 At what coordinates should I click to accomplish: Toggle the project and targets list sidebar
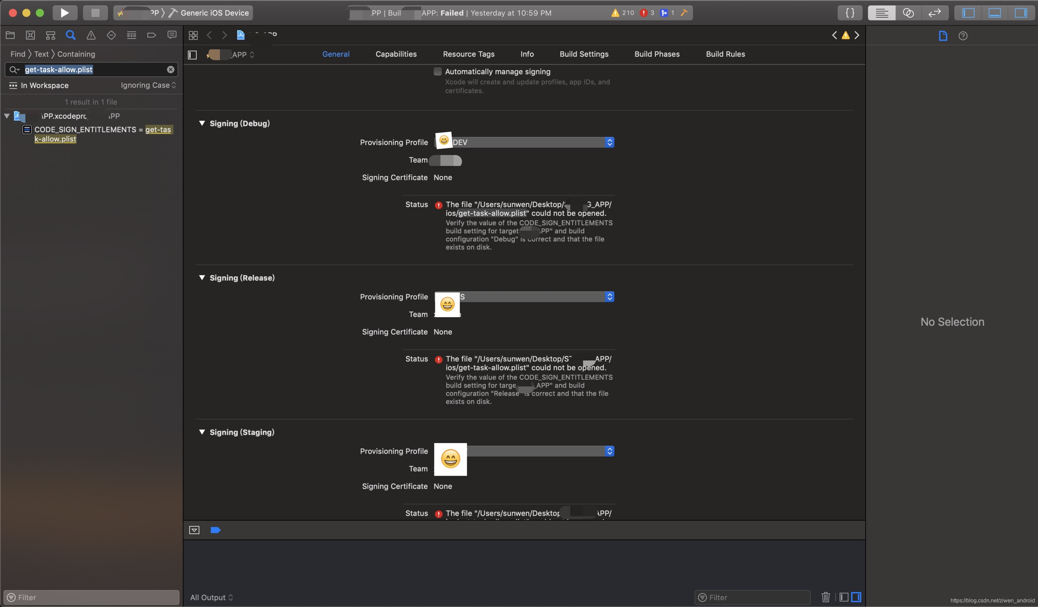(192, 55)
